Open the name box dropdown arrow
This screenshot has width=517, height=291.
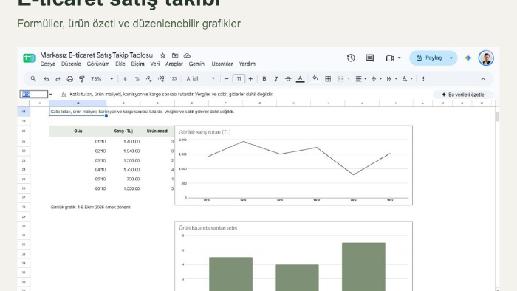pyautogui.click(x=50, y=95)
